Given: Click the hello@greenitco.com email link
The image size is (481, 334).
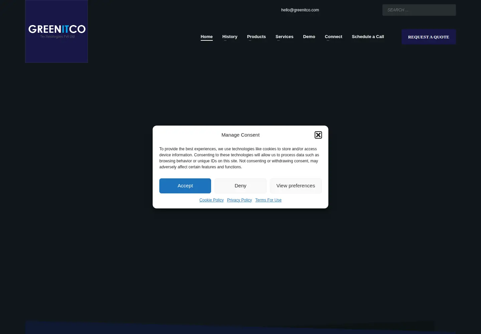Looking at the screenshot, I should (x=300, y=10).
